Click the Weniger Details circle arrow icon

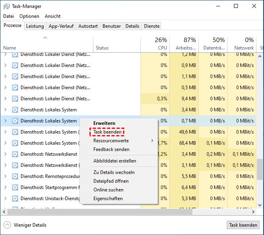click(8, 225)
